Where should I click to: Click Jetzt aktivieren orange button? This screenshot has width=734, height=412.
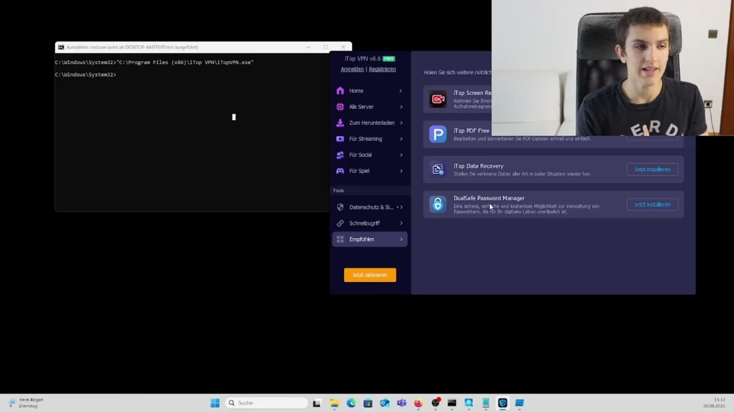tap(370, 275)
